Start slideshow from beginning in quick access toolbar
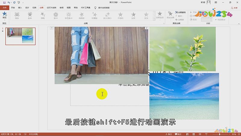The width and height of the screenshot is (241, 136). 19,2
